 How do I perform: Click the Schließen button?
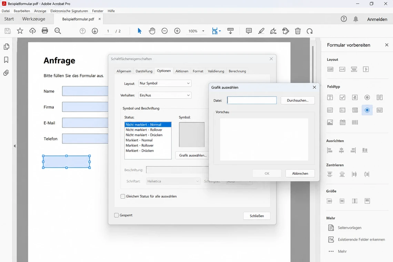(x=256, y=216)
